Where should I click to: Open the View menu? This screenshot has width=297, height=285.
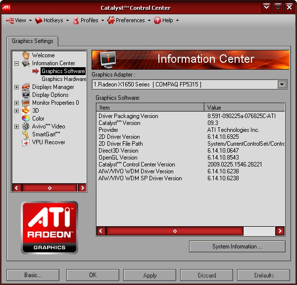coord(19,20)
